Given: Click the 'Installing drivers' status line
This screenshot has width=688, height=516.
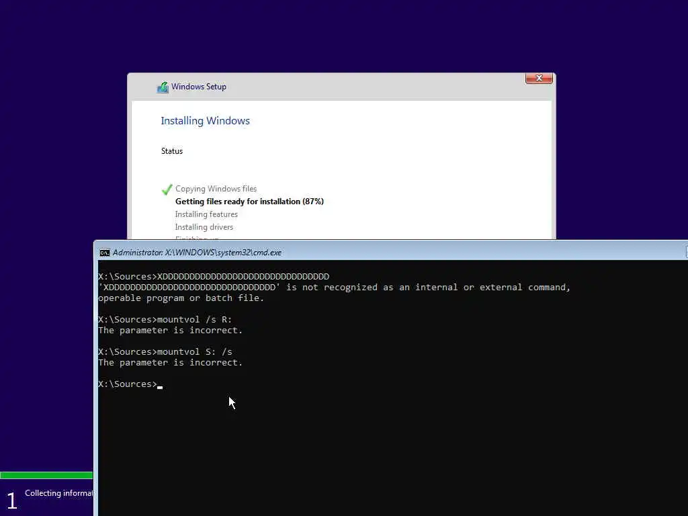Looking at the screenshot, I should pyautogui.click(x=204, y=227).
